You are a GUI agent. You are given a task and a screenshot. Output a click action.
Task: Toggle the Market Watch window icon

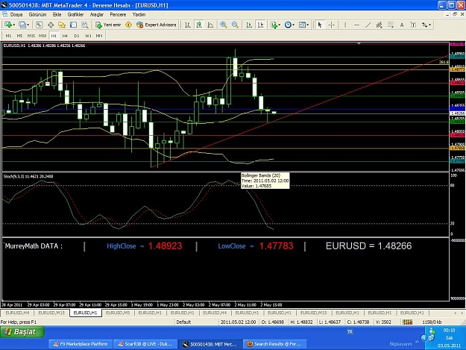click(39, 25)
